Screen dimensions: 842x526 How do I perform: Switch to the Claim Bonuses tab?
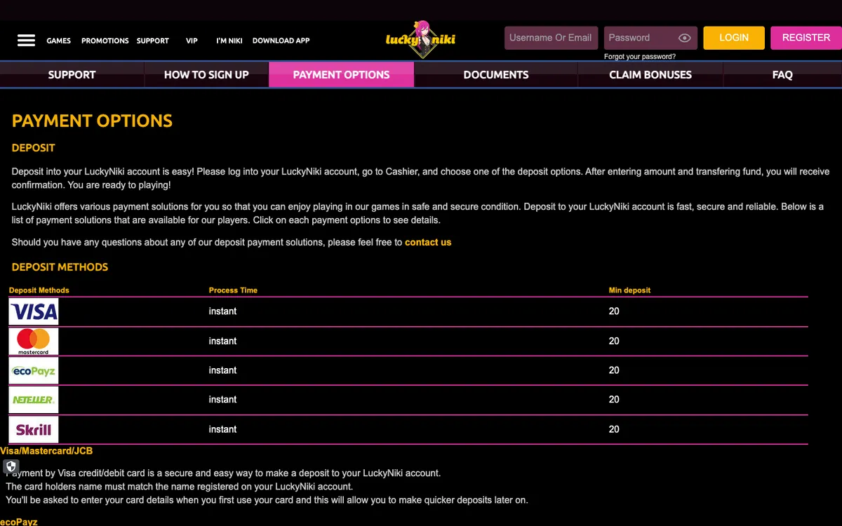tap(650, 74)
